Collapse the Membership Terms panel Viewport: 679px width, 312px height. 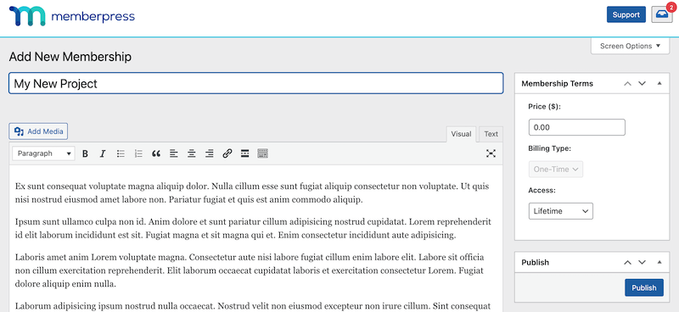click(659, 84)
